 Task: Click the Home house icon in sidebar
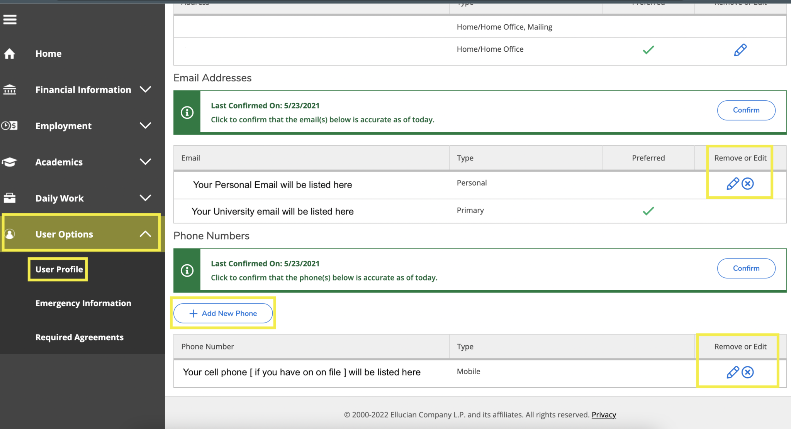10,54
